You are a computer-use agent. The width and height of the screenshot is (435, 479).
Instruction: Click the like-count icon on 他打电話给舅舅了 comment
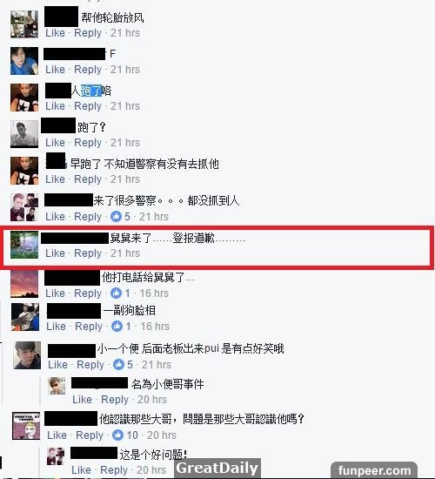point(116,293)
